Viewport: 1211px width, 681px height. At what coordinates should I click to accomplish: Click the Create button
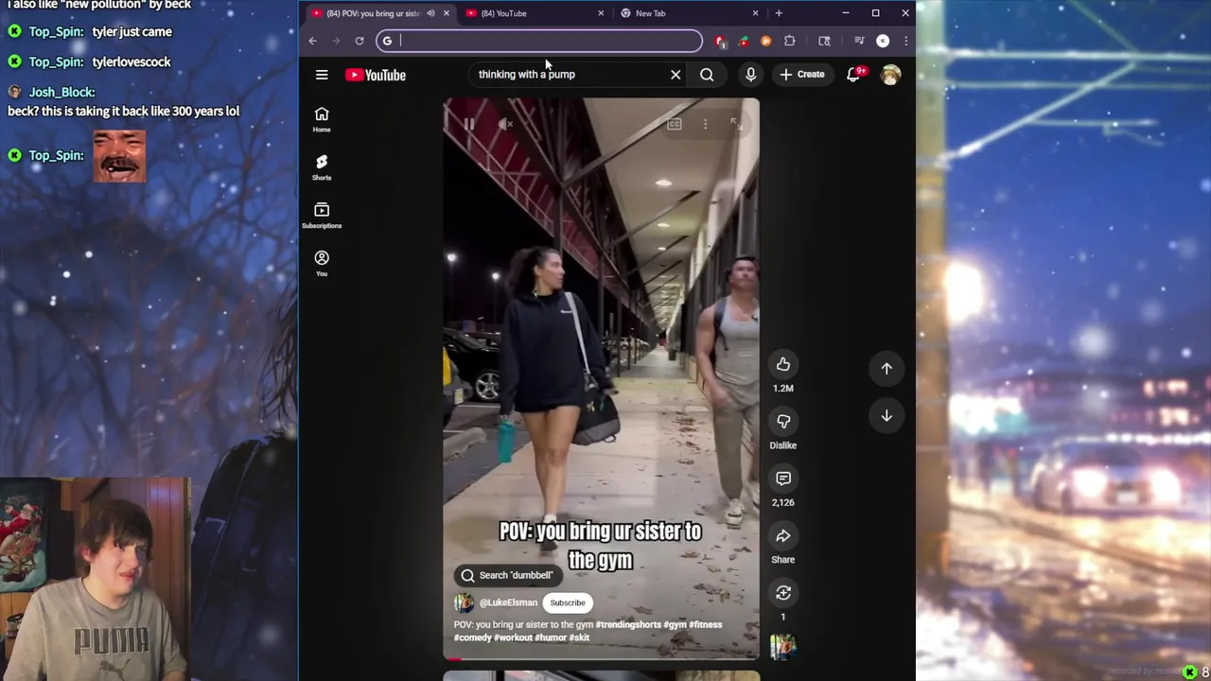tap(802, 75)
